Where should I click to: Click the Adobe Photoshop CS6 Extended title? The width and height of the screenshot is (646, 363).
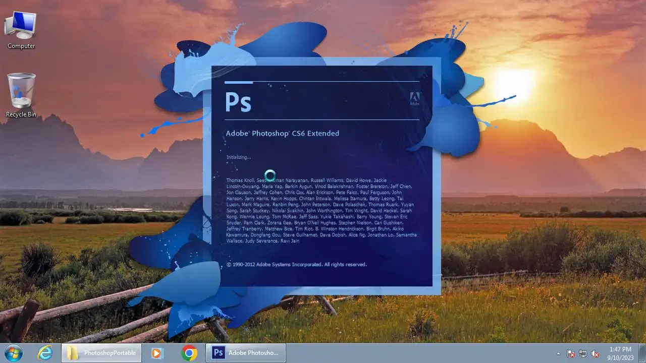(x=283, y=134)
